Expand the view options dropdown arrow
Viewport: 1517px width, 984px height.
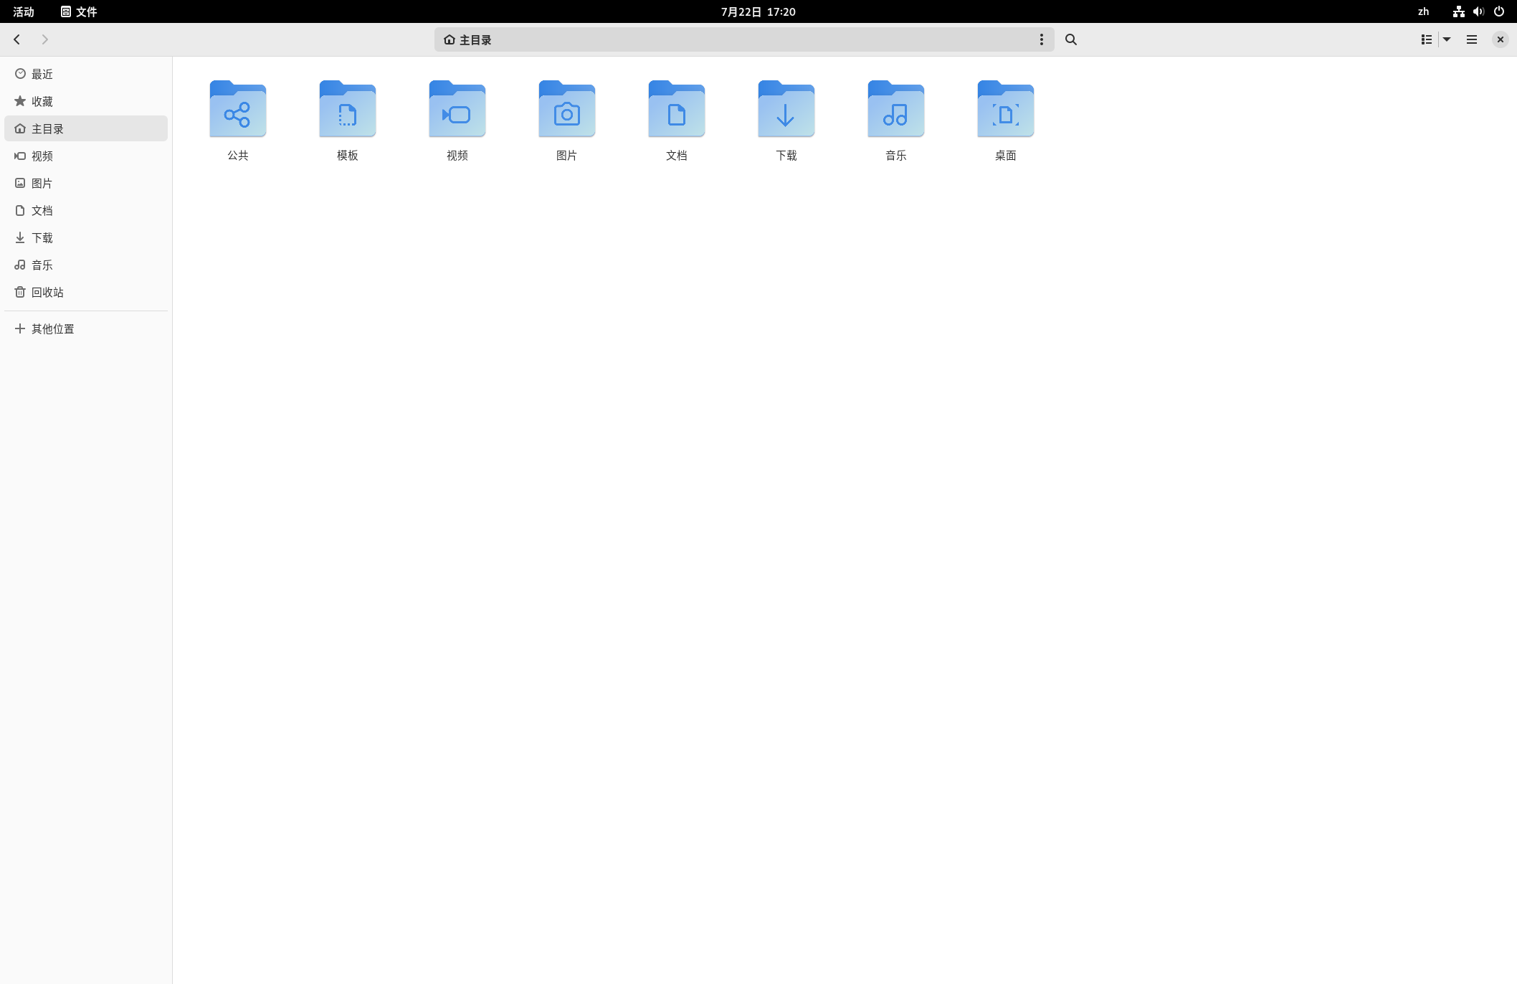(x=1447, y=39)
